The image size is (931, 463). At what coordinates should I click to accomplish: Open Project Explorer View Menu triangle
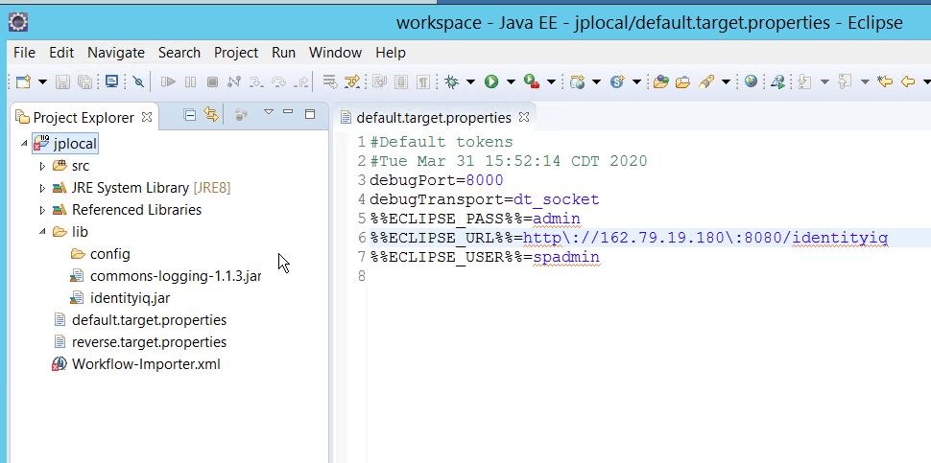click(269, 111)
